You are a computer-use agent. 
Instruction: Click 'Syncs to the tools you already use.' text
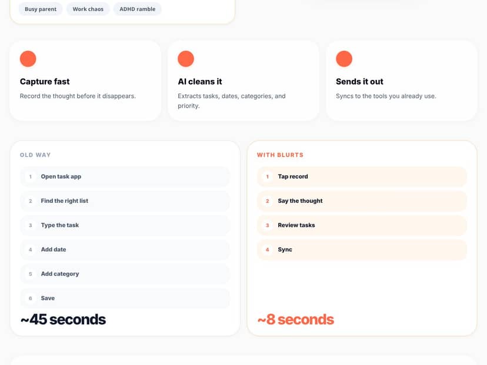(x=386, y=96)
